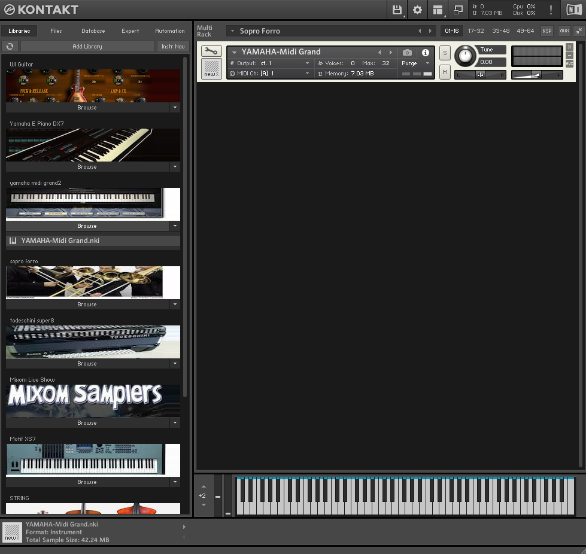The height and width of the screenshot is (554, 586).
Task: Click the info pane instrument icon
Action: (12, 532)
